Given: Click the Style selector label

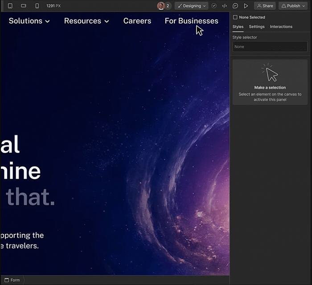Looking at the screenshot, I should pos(245,37).
